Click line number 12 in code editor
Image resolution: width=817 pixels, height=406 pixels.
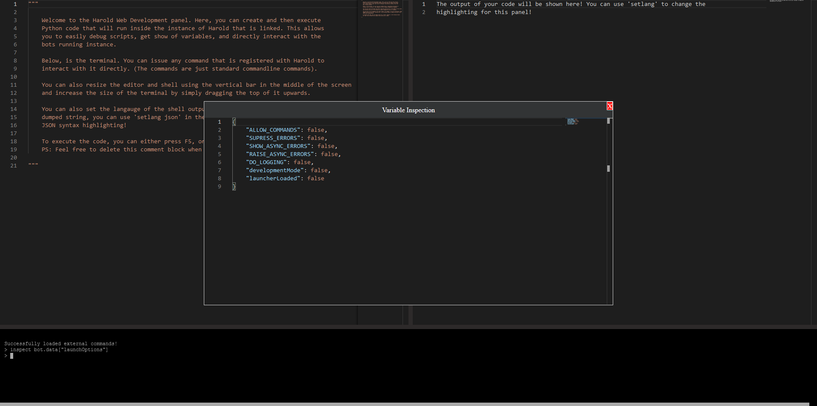click(x=14, y=93)
